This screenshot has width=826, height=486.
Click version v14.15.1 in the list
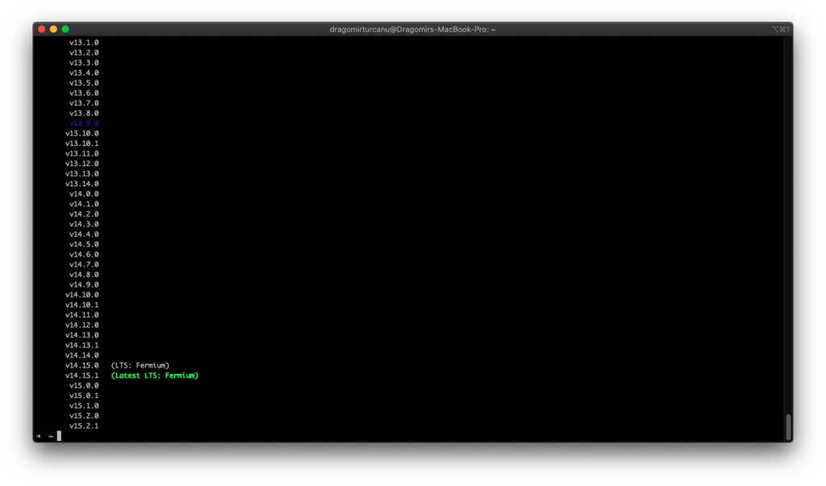pos(82,376)
